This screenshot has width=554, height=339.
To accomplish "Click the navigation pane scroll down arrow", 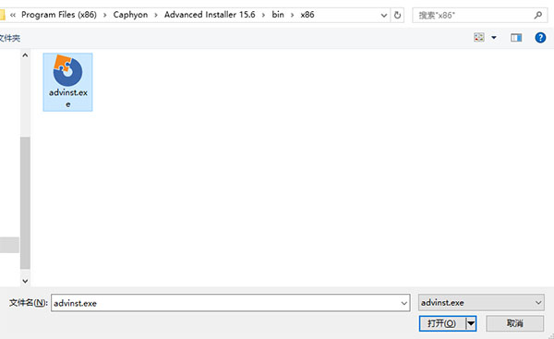I will (x=25, y=281).
